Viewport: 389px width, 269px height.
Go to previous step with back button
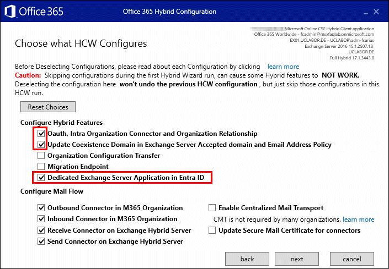(x=247, y=259)
